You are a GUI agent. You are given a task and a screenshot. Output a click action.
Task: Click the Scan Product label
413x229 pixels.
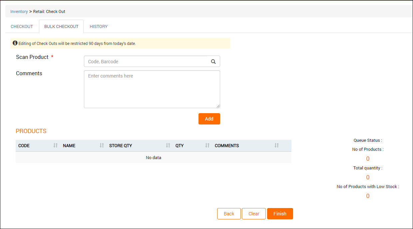(x=32, y=57)
